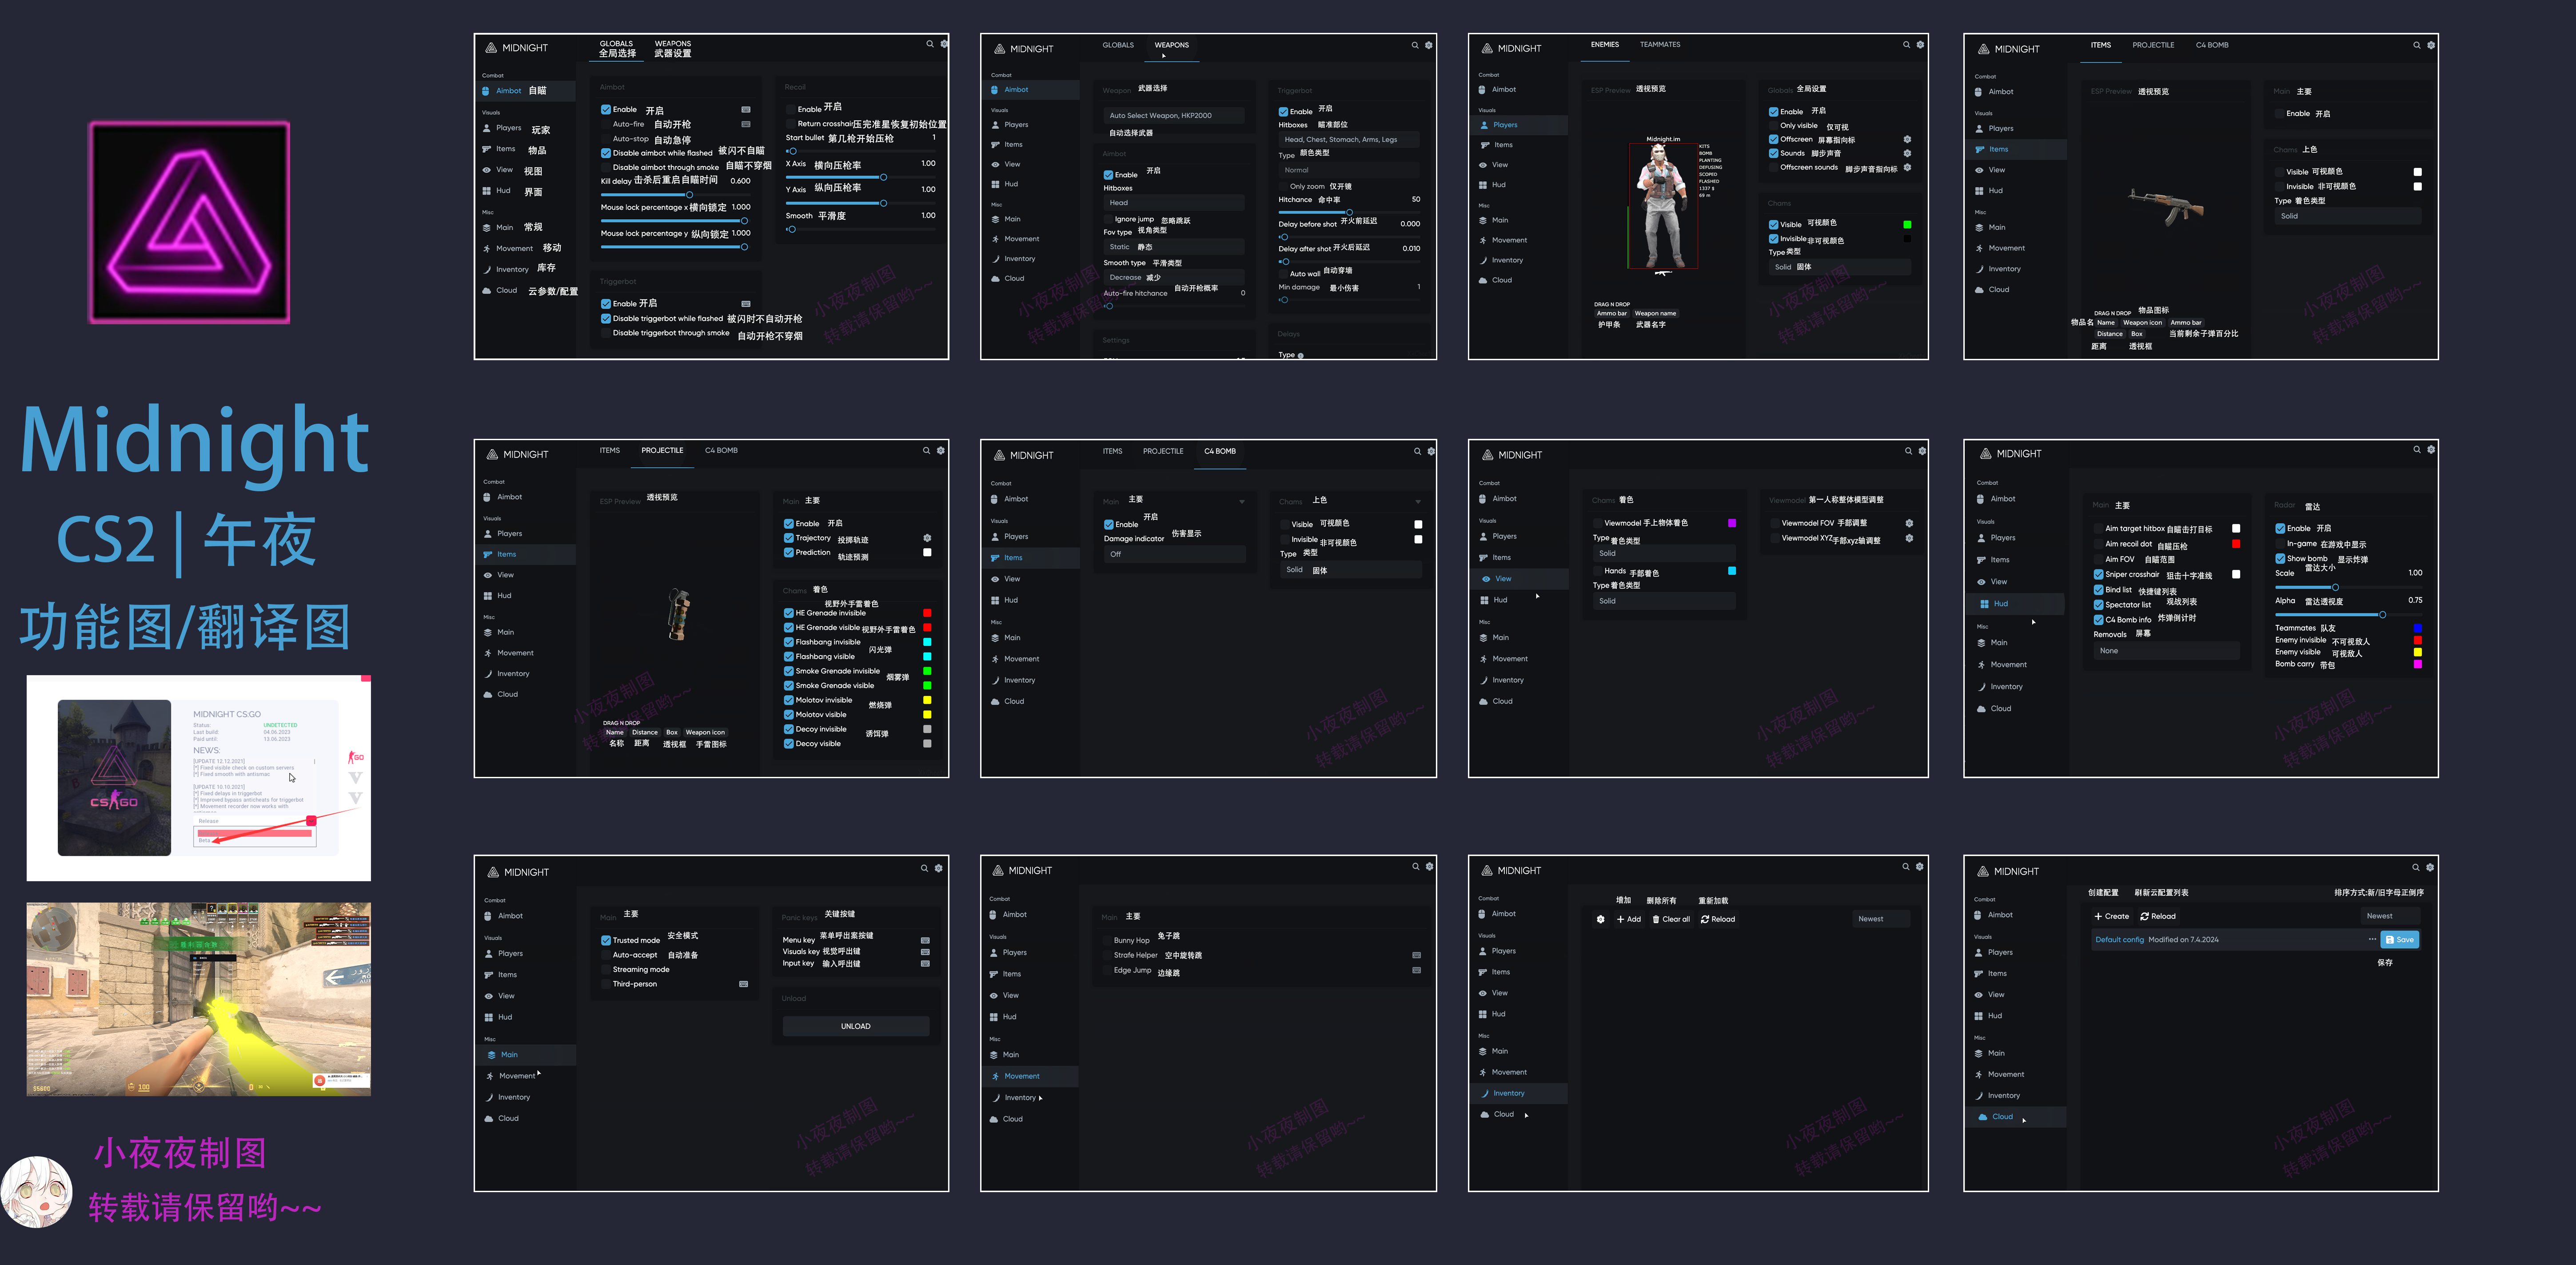The width and height of the screenshot is (2576, 1265).
Task: Click the keybind icon for Edge Jump
Action: point(1416,970)
